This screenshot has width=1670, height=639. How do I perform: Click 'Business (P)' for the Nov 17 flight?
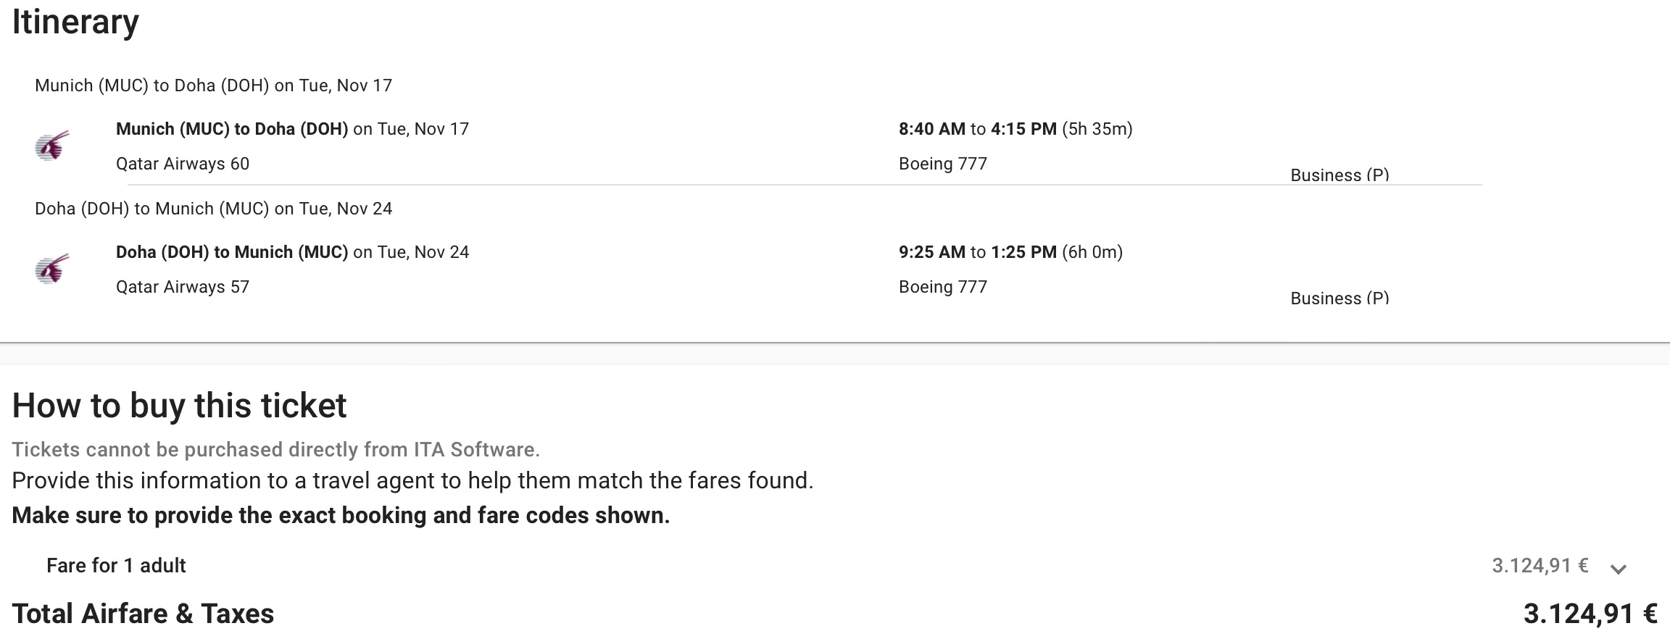[1339, 175]
